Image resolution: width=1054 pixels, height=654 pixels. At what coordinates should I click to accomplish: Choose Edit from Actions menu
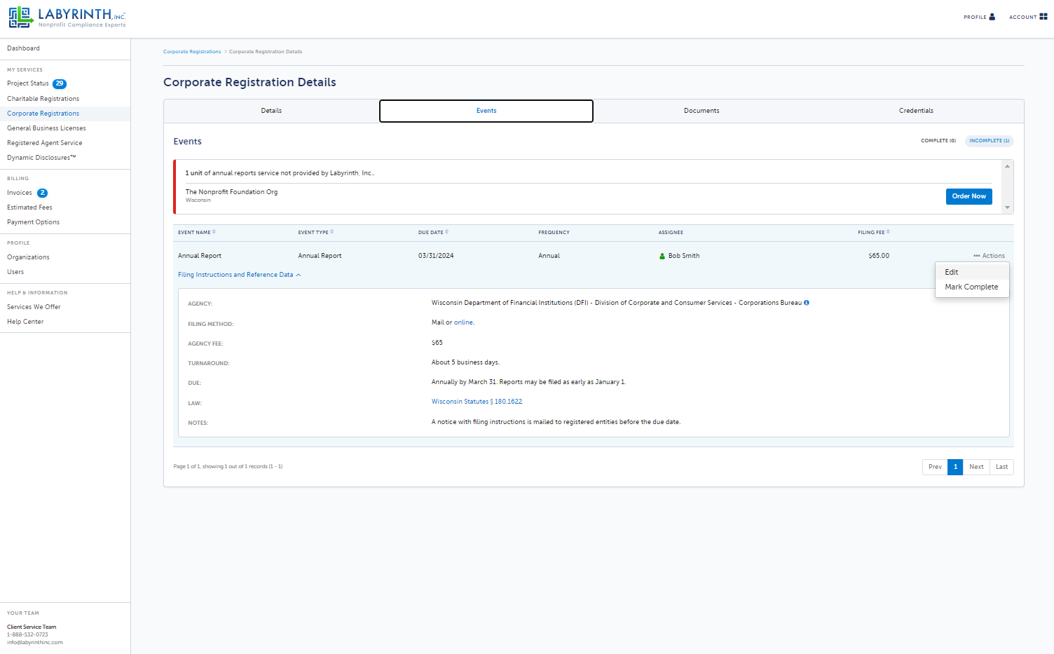pyautogui.click(x=972, y=272)
